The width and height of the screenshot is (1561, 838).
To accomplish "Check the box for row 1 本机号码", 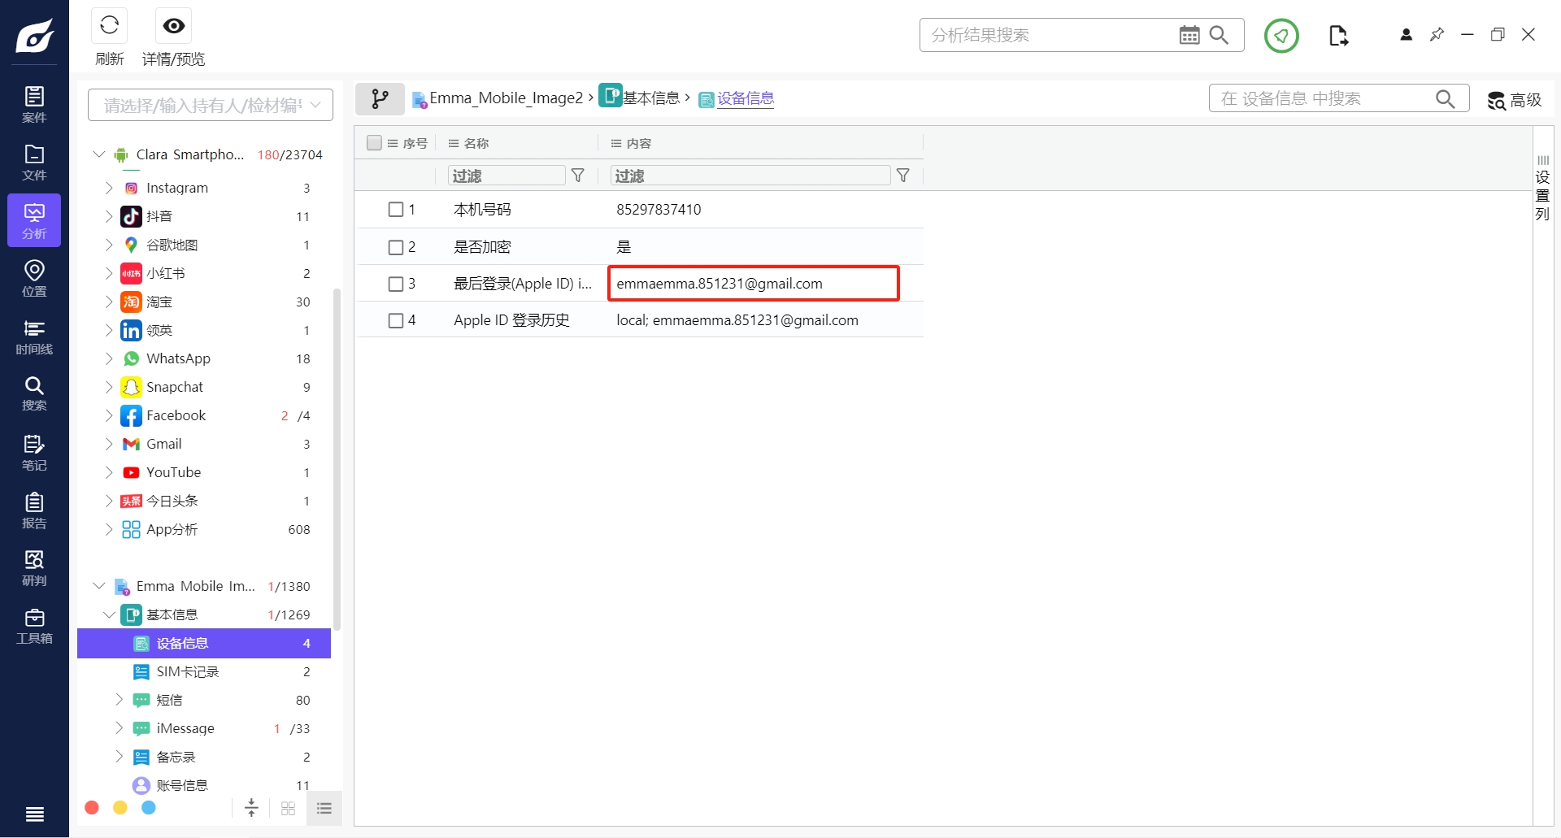I will 396,210.
